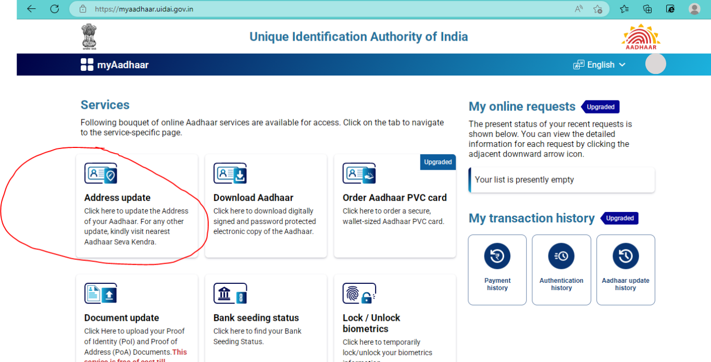The height and width of the screenshot is (362, 711).
Task: Click the browser back arrow
Action: [x=31, y=9]
